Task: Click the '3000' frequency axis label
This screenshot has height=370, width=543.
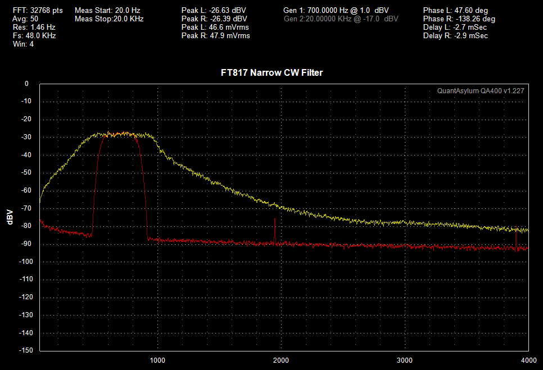Action: coord(405,360)
